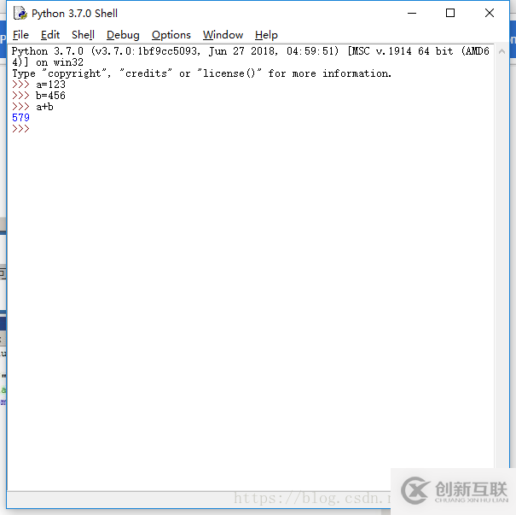
Task: Open the Edit menu
Action: (50, 35)
